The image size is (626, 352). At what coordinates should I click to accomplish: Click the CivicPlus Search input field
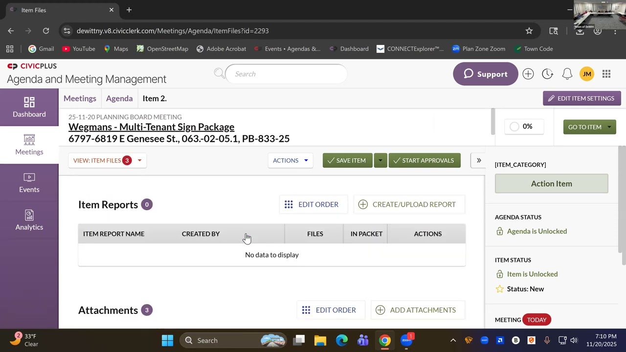tap(287, 74)
